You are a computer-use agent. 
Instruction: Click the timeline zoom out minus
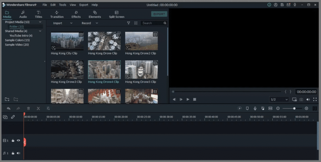278,108
